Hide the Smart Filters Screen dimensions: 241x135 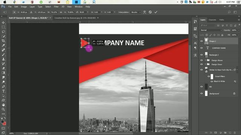tap(209, 76)
